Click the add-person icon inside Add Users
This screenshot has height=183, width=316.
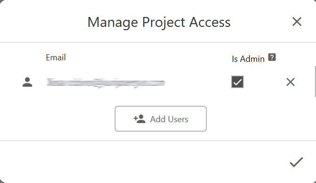tap(139, 119)
